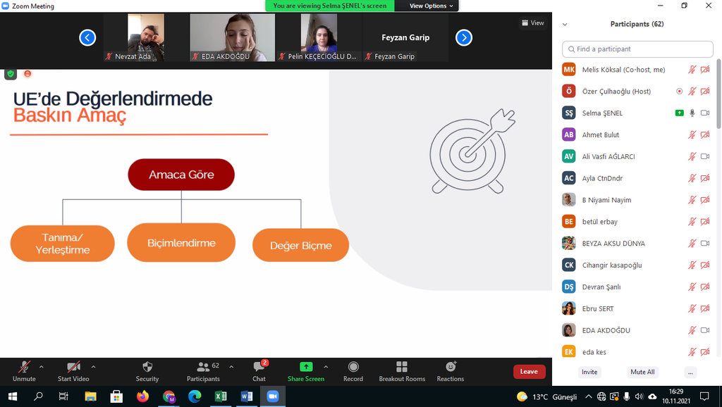Show the previous video thumbnails arrow
This screenshot has height=407, width=722.
[x=87, y=37]
